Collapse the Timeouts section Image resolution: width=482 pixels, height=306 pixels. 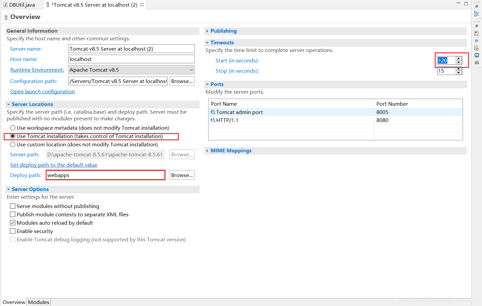click(x=207, y=43)
